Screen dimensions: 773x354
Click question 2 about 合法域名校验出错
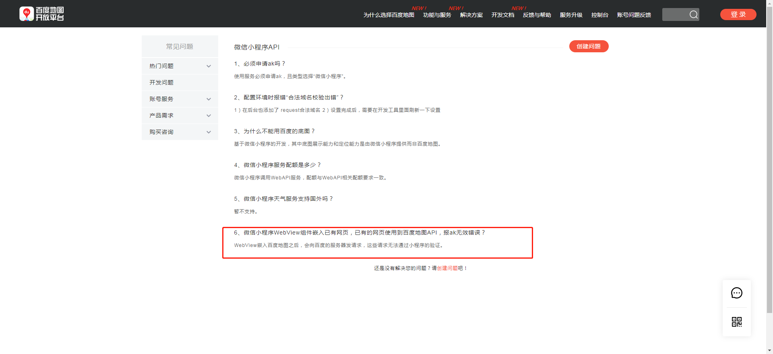[x=289, y=97]
